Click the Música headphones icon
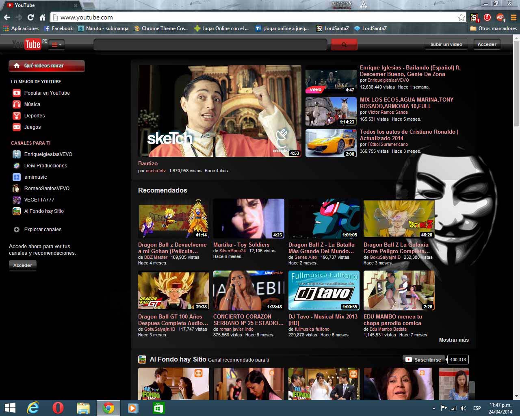The height and width of the screenshot is (416, 520). pyautogui.click(x=17, y=104)
